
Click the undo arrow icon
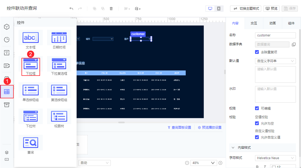[x=71, y=9]
